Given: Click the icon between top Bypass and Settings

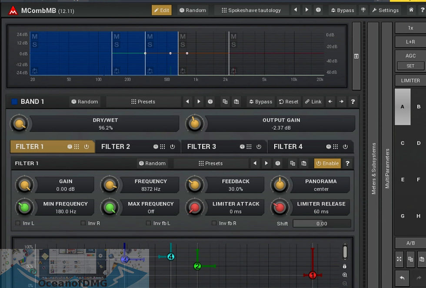Looking at the screenshot, I should point(363,10).
